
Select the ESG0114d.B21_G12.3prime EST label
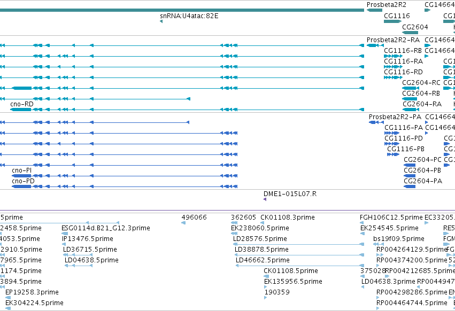click(x=106, y=228)
